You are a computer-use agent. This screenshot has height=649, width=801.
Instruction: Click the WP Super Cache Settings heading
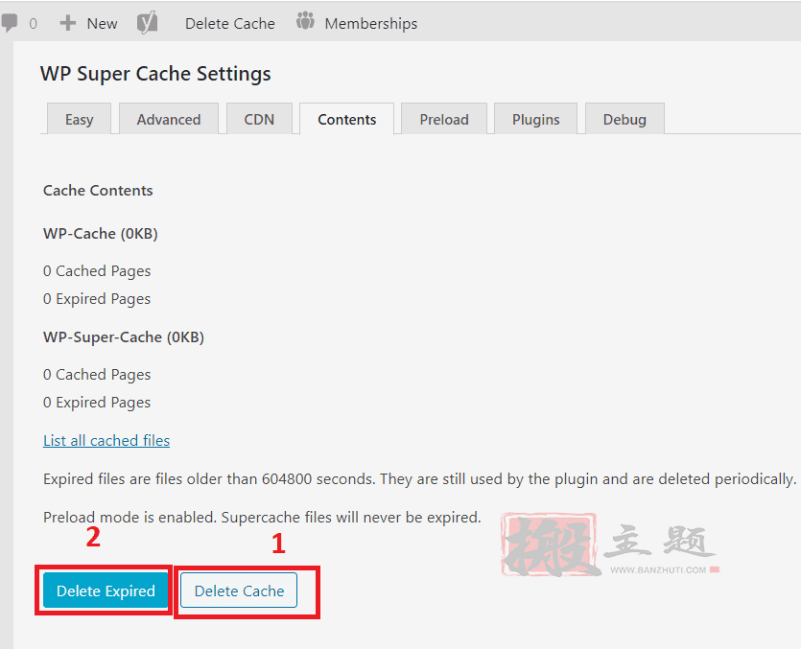155,74
